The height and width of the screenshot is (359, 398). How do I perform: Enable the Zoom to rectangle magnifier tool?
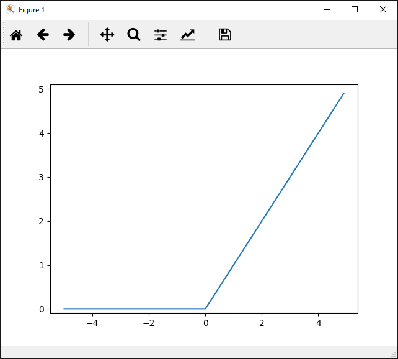tap(134, 35)
